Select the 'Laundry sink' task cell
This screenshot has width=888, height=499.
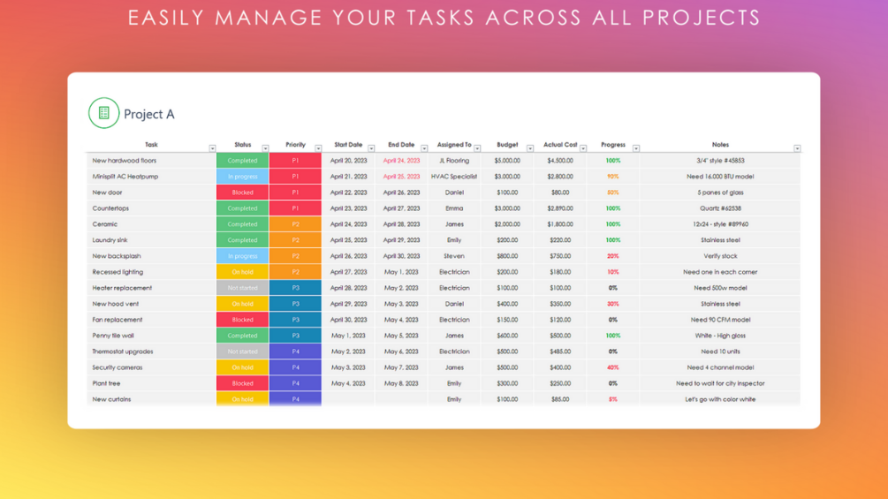(x=151, y=240)
